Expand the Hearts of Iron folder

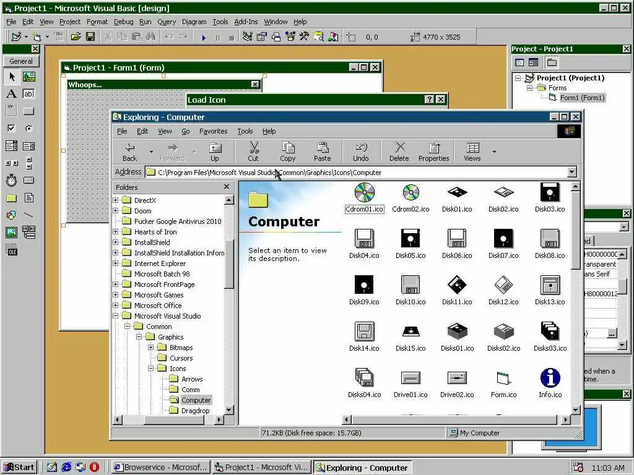point(116,231)
